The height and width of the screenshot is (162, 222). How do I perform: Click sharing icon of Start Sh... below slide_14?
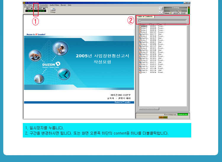(x=140, y=70)
